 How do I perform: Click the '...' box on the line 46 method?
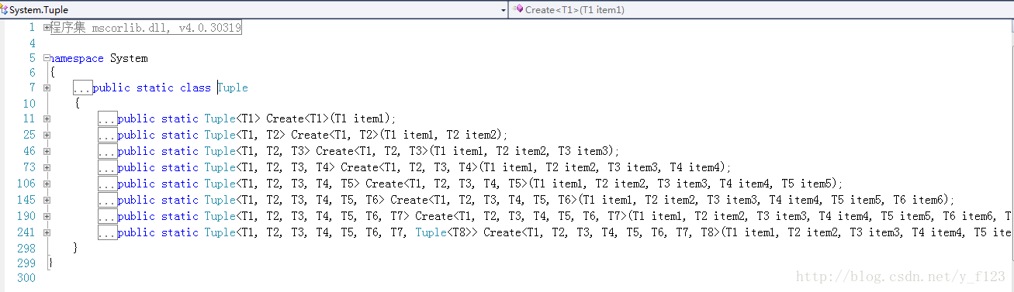tap(107, 151)
